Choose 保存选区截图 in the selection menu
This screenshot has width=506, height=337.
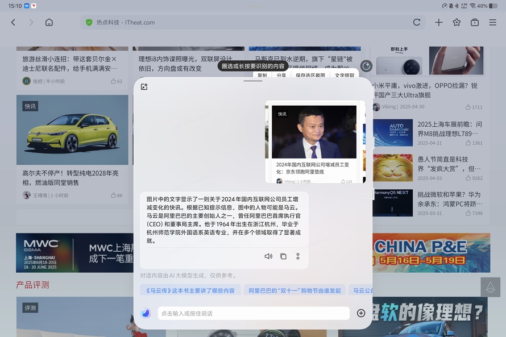tap(310, 75)
